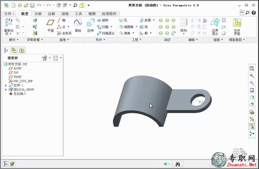Click Zoom In icon in graphics toolbar

pos(252,76)
